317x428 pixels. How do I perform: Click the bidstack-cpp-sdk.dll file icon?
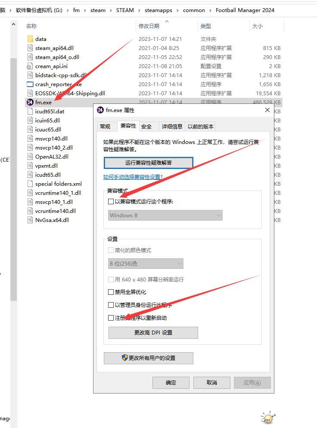pyautogui.click(x=30, y=75)
